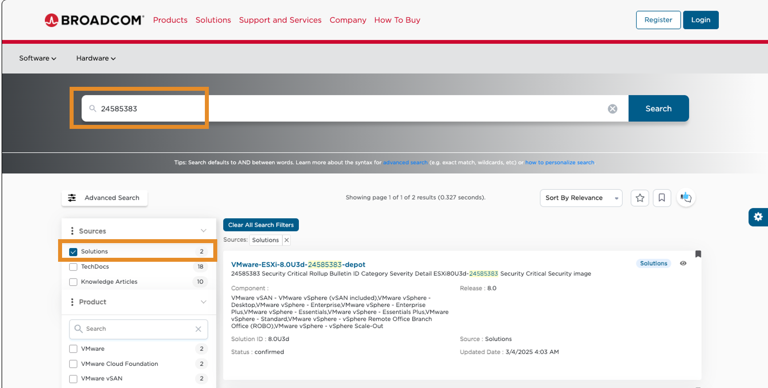Image resolution: width=768 pixels, height=388 pixels.
Task: Check the TechDocs source checkbox
Action: click(73, 267)
